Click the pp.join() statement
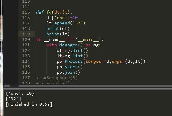Image resolution: width=172 pixels, height=116 pixels. pos(68,72)
